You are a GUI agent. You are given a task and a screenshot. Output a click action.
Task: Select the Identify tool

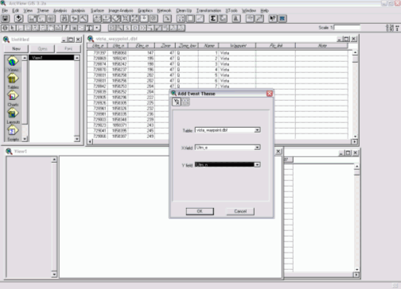point(5,28)
